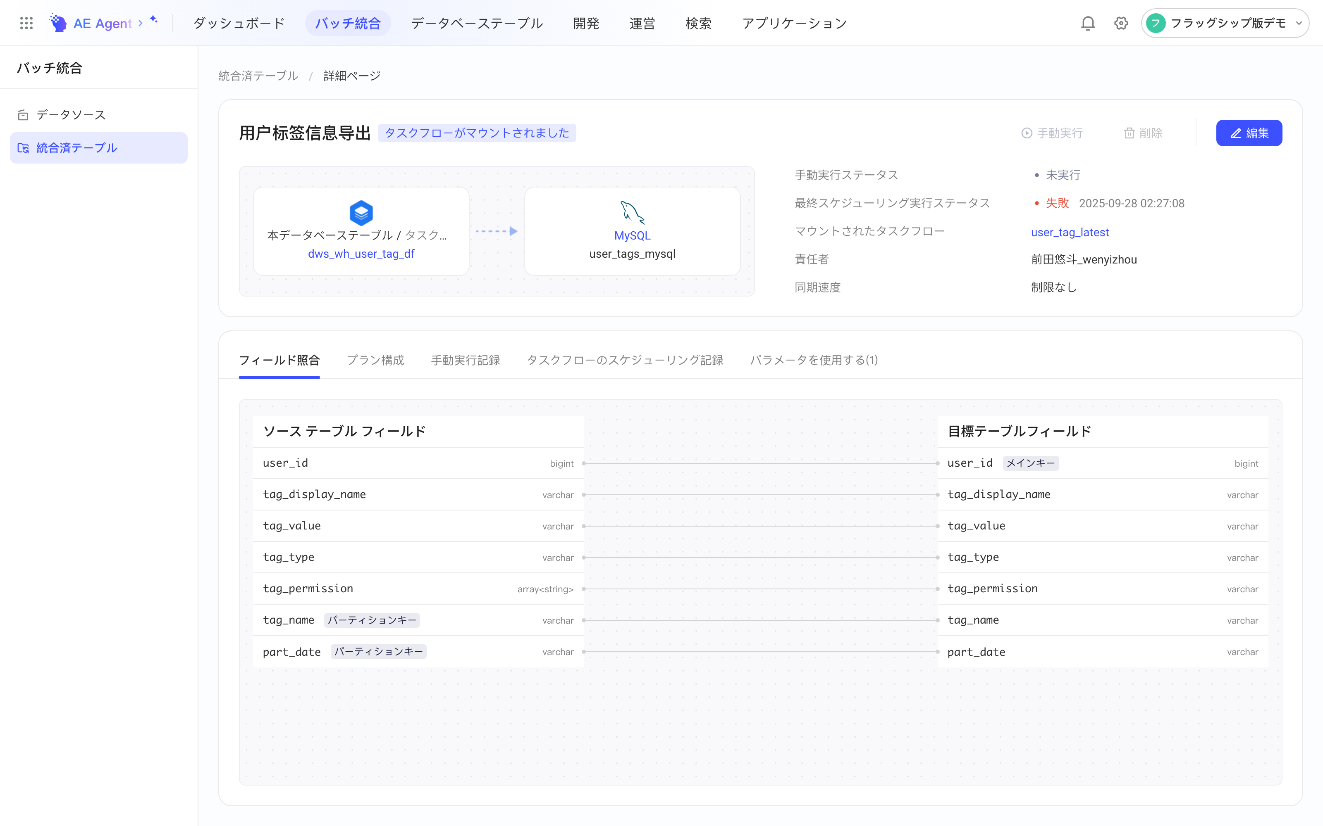Click the sparkle icon next to AE Agent
The height and width of the screenshot is (826, 1323).
[154, 20]
